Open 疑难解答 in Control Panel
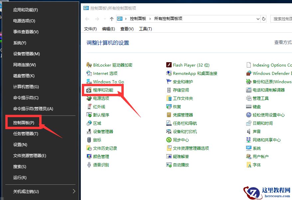This screenshot has height=200, width=292. 182,156
